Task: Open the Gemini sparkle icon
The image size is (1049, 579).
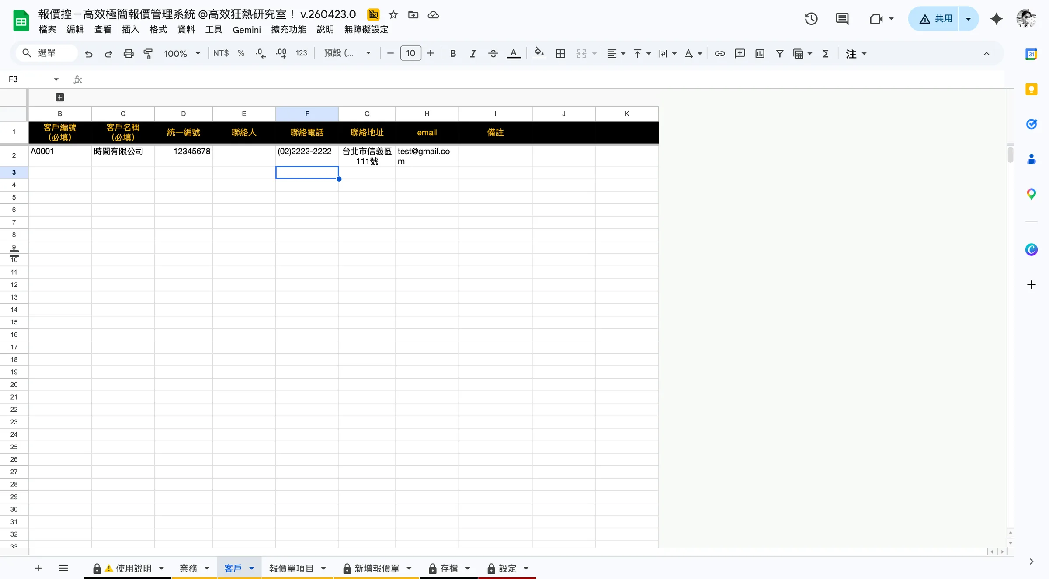Action: 996,19
